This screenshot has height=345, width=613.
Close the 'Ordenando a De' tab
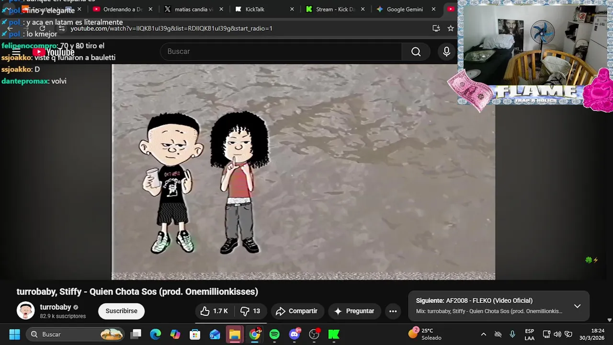click(x=150, y=9)
